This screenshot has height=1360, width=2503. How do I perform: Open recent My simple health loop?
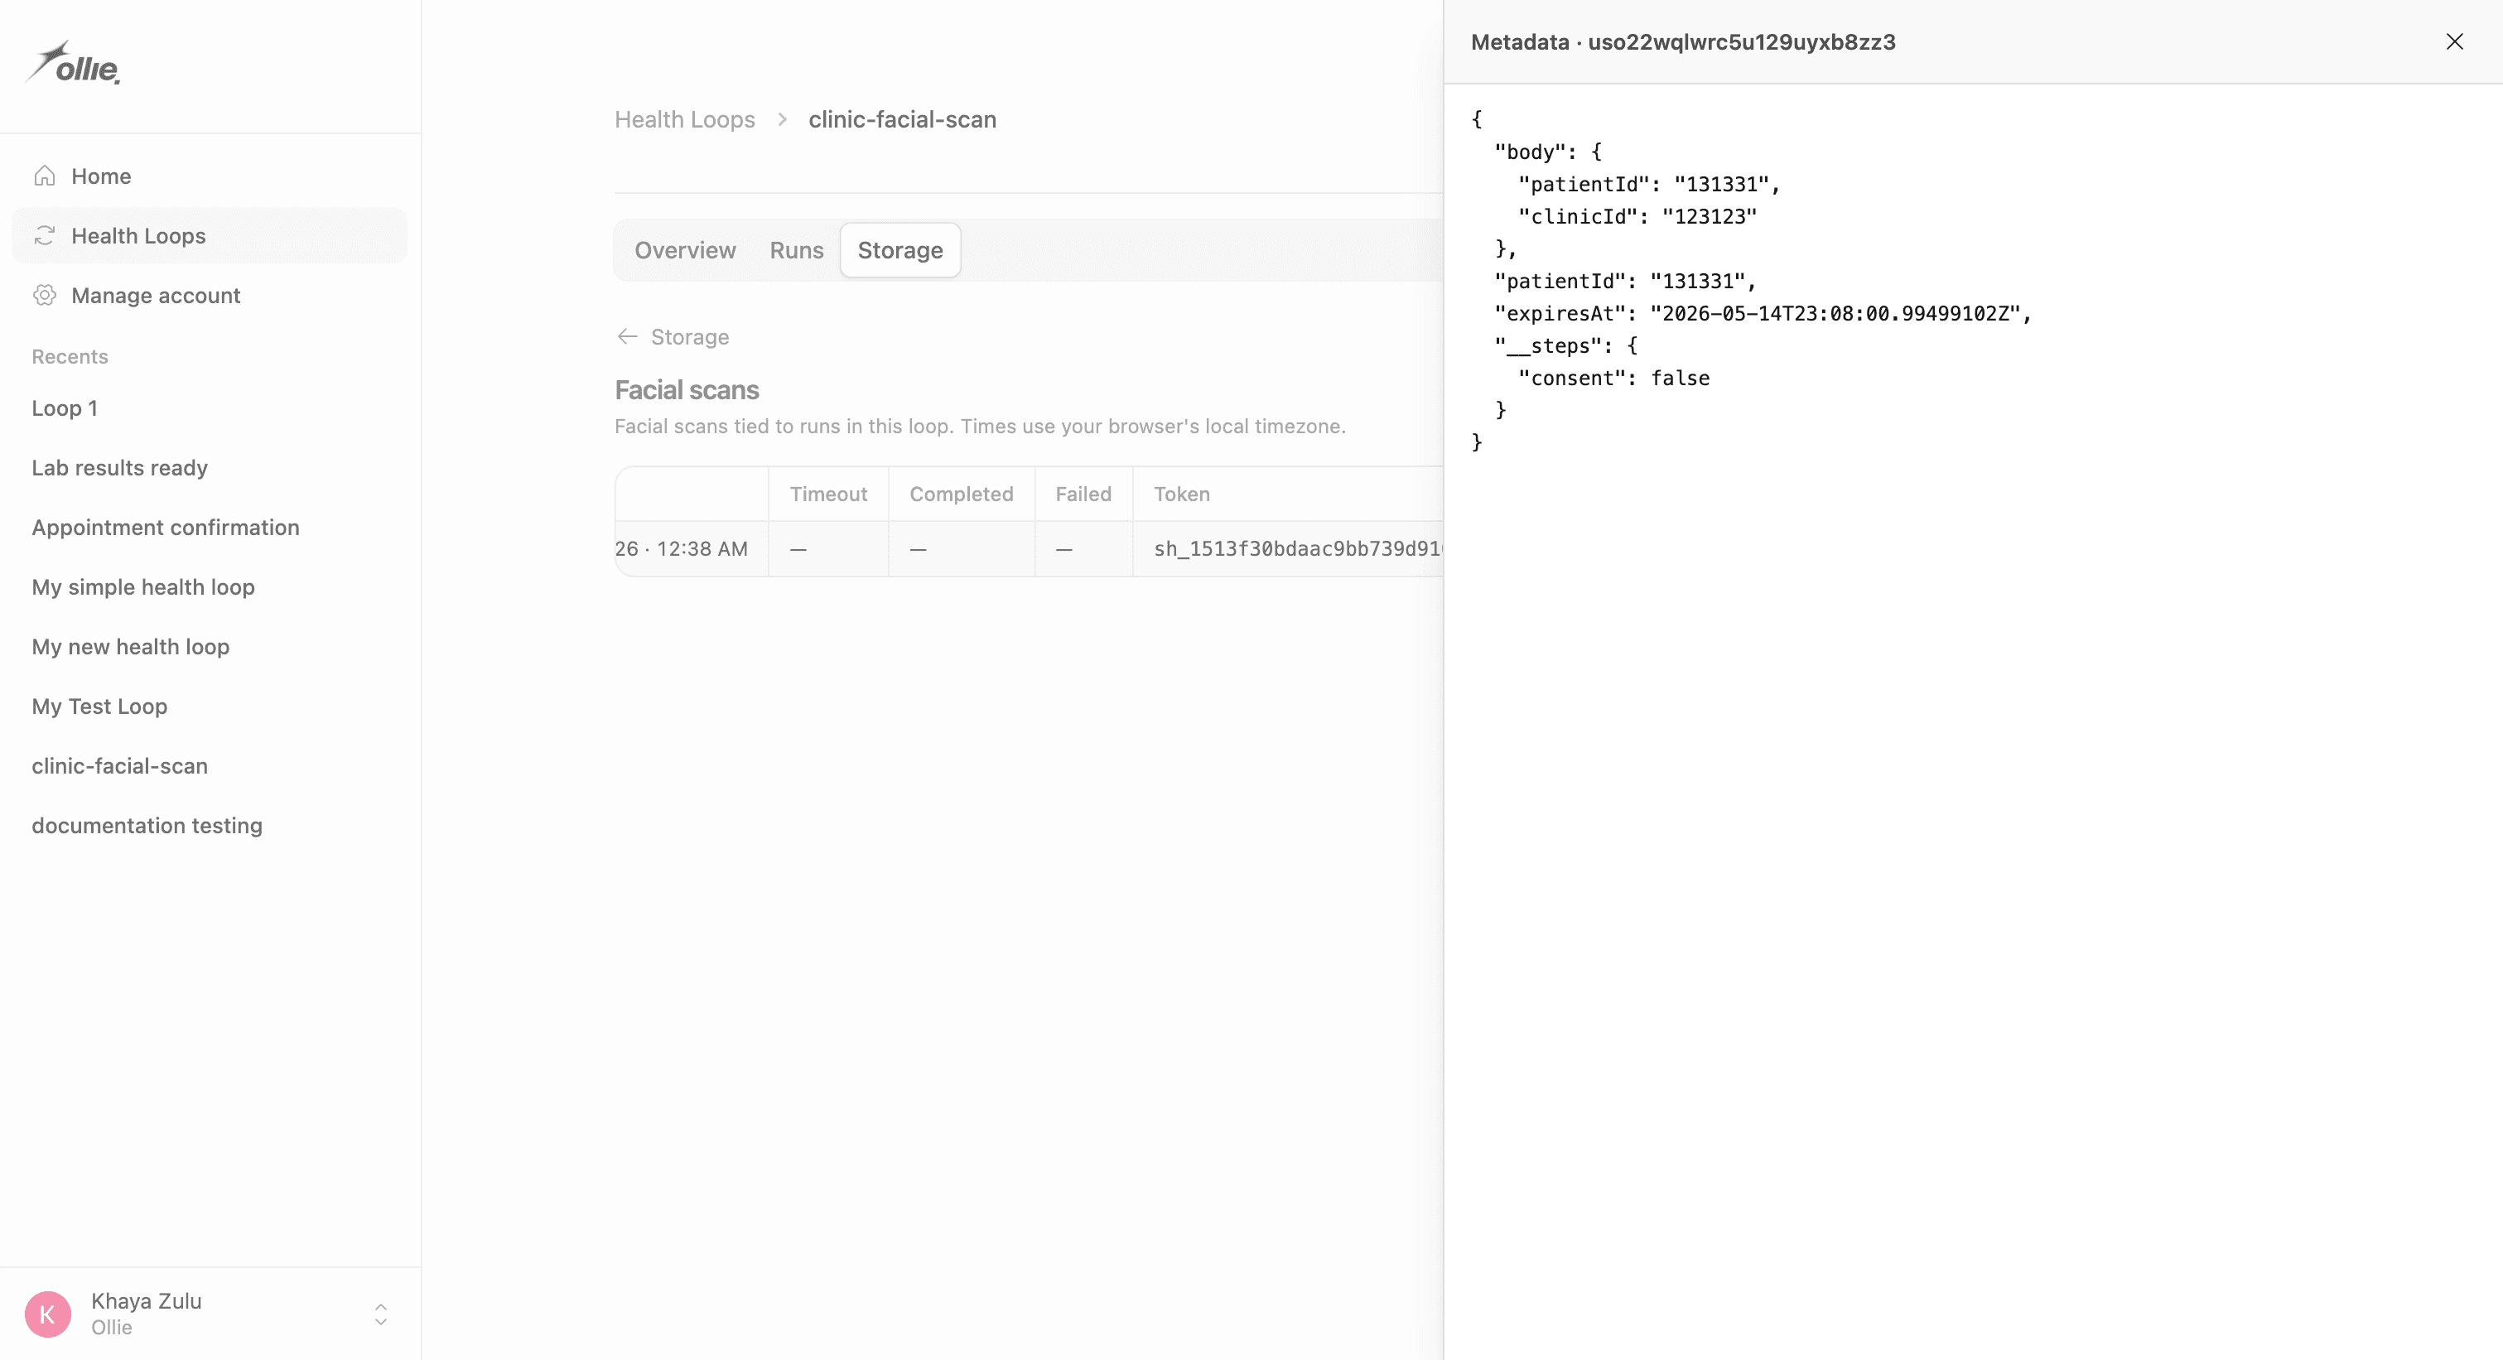(x=142, y=586)
